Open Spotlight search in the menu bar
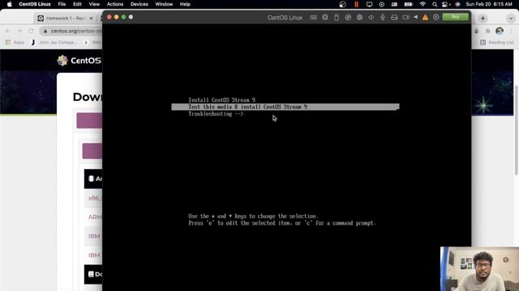This screenshot has width=519, height=291. coord(435,4)
